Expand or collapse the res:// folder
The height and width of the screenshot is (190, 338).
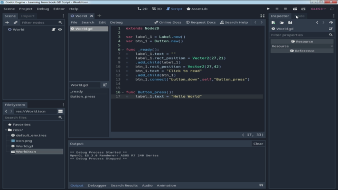(x=6, y=130)
